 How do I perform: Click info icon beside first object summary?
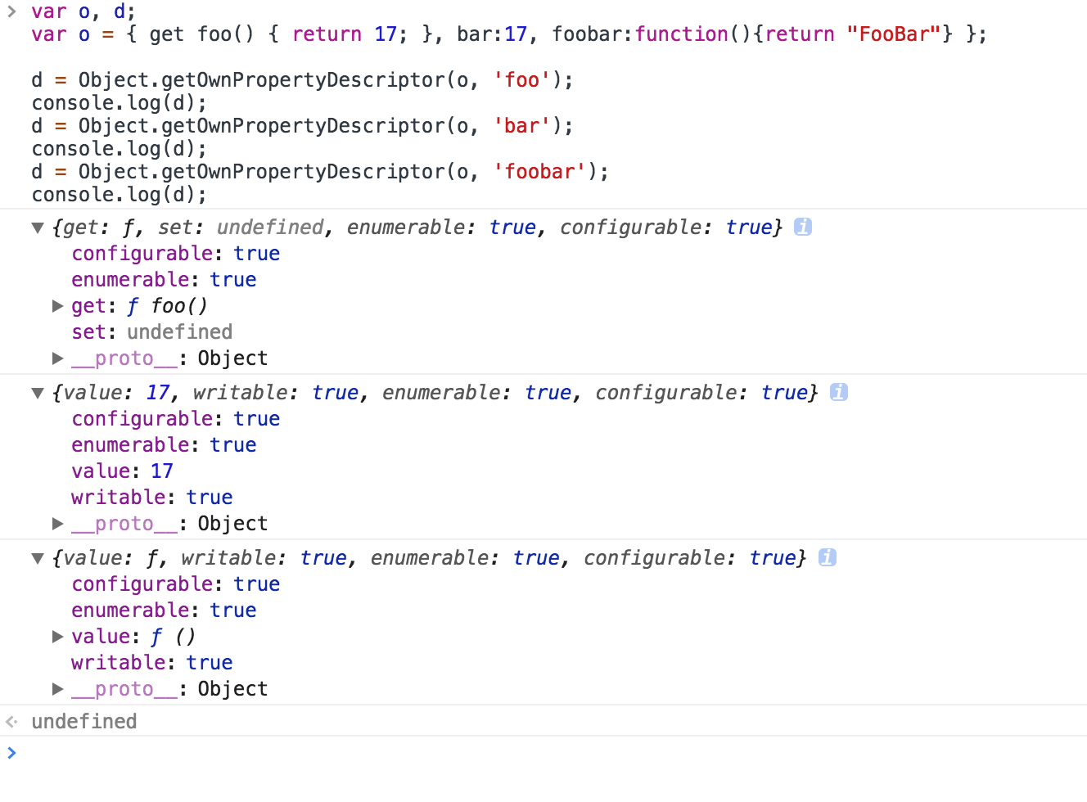(x=803, y=228)
